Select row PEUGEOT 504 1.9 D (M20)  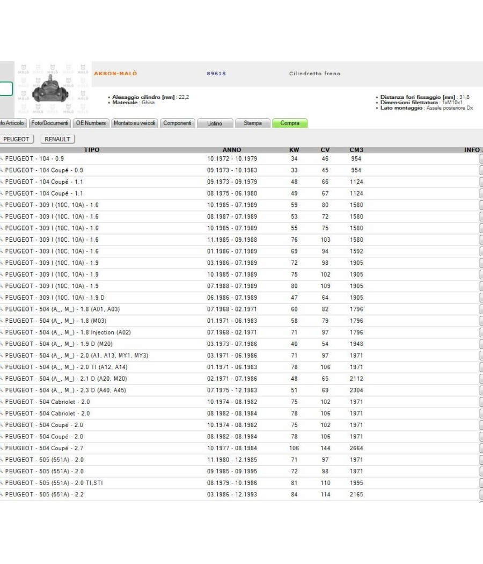pyautogui.click(x=241, y=344)
